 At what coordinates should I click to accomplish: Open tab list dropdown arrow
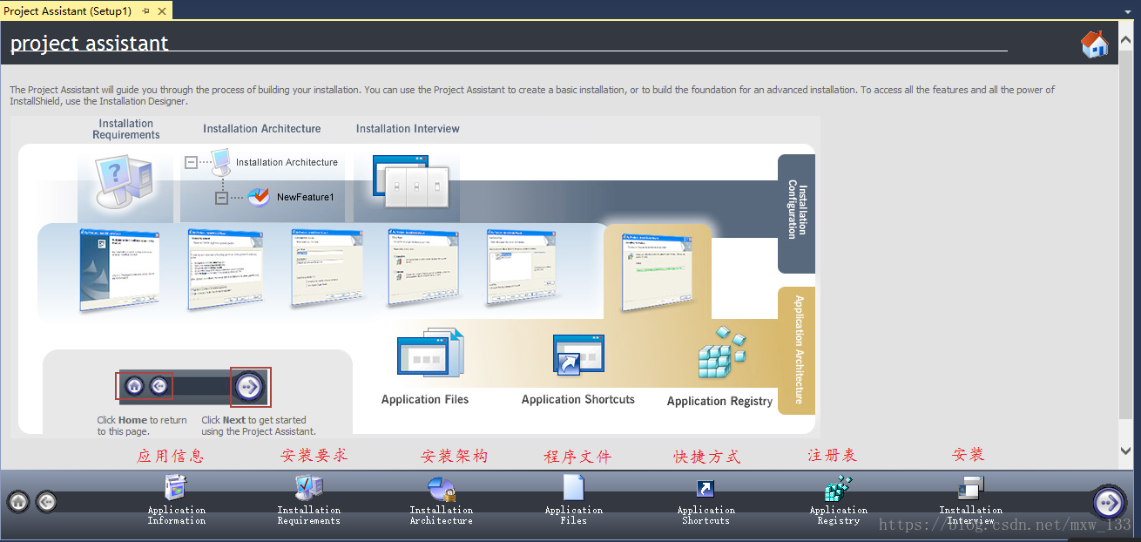(x=1129, y=11)
